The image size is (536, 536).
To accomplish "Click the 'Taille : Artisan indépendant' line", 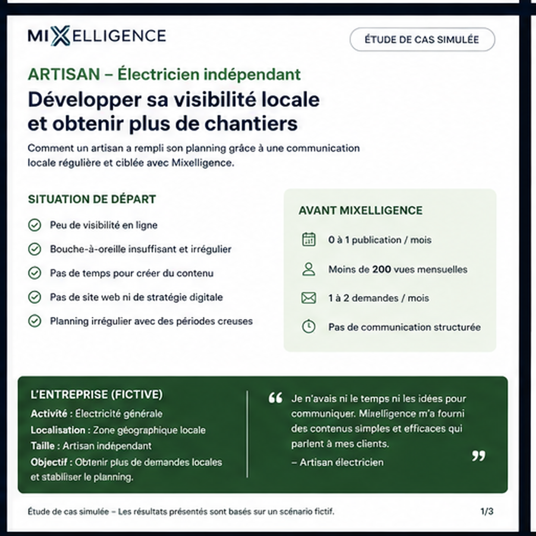I will (x=91, y=446).
